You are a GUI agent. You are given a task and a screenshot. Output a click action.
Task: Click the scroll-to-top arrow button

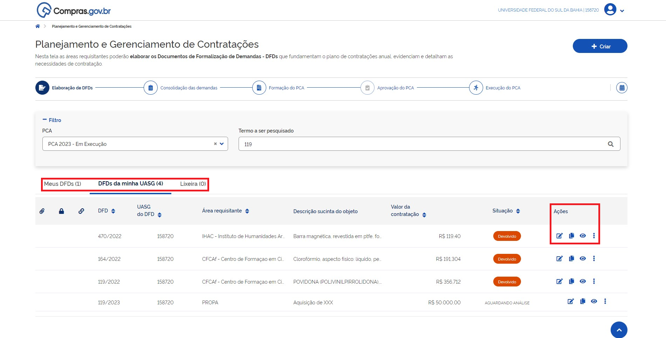click(619, 330)
